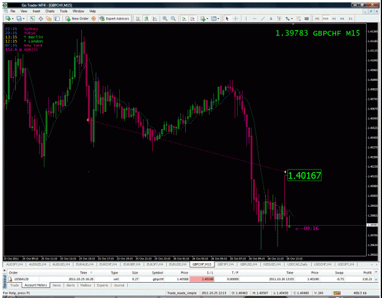382x298 pixels.
Task: Select the cursor pointer tool
Action: point(227,18)
